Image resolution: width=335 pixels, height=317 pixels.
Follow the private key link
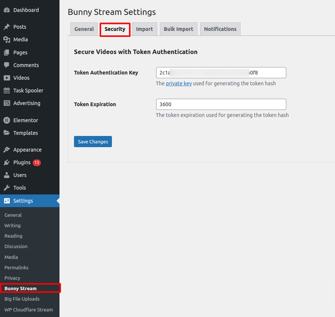pos(179,83)
